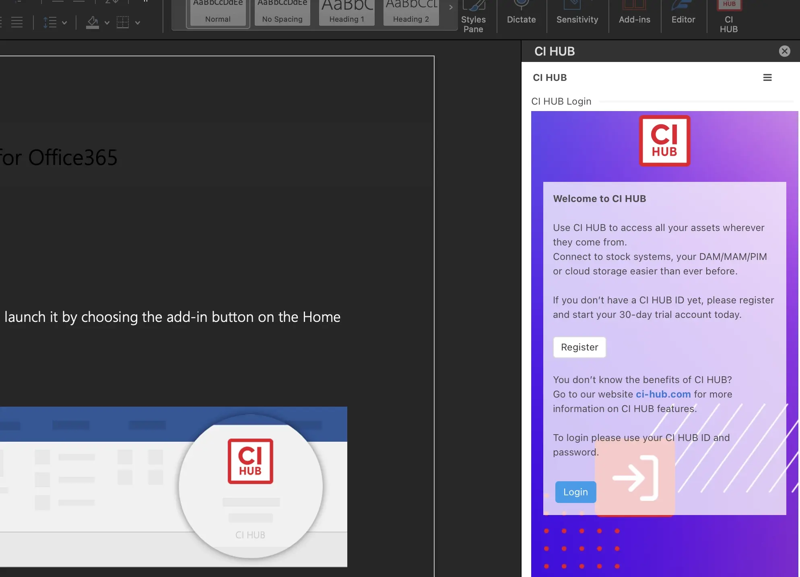The image size is (800, 577).
Task: Open the ci-hub.com website link
Action: coord(663,394)
